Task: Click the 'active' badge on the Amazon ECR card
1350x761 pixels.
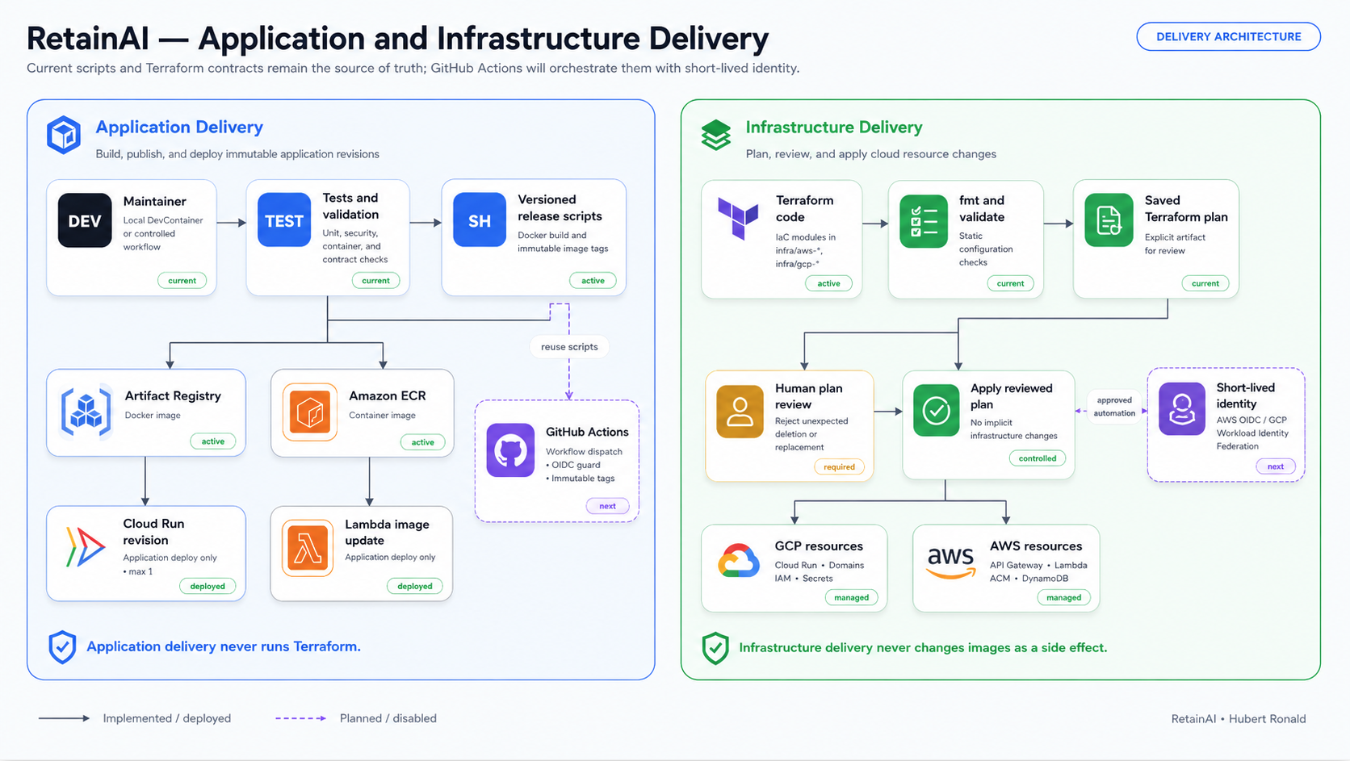Action: [x=422, y=442]
